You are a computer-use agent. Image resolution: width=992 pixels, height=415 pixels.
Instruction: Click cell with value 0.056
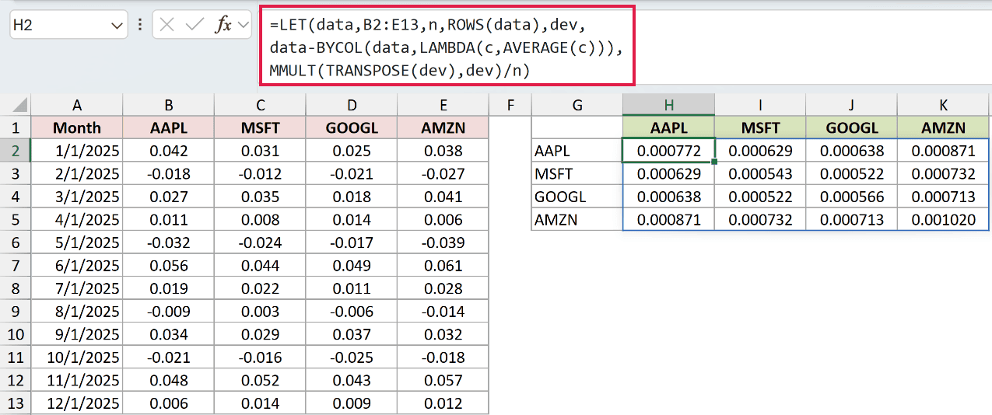[169, 266]
